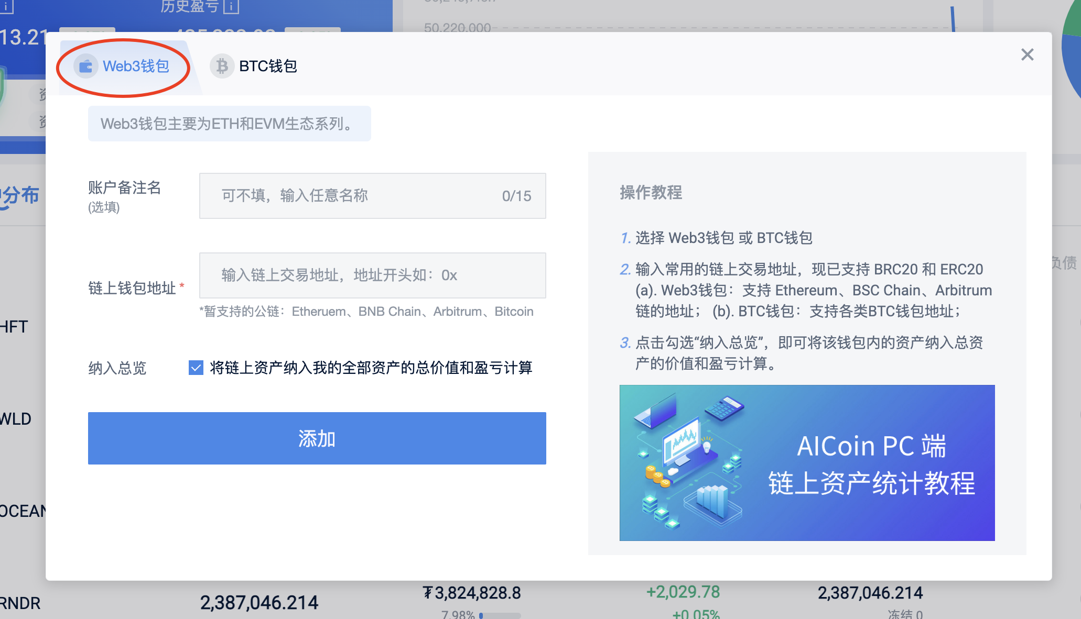Viewport: 1081px width, 619px height.
Task: Click the 7.98% allocation progress bar in the background
Action: (x=501, y=616)
